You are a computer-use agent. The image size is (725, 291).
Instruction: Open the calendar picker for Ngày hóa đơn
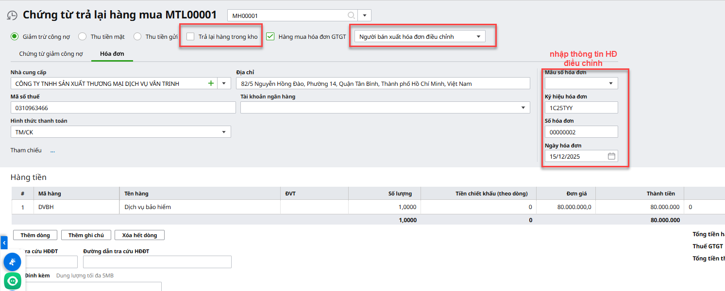click(611, 156)
